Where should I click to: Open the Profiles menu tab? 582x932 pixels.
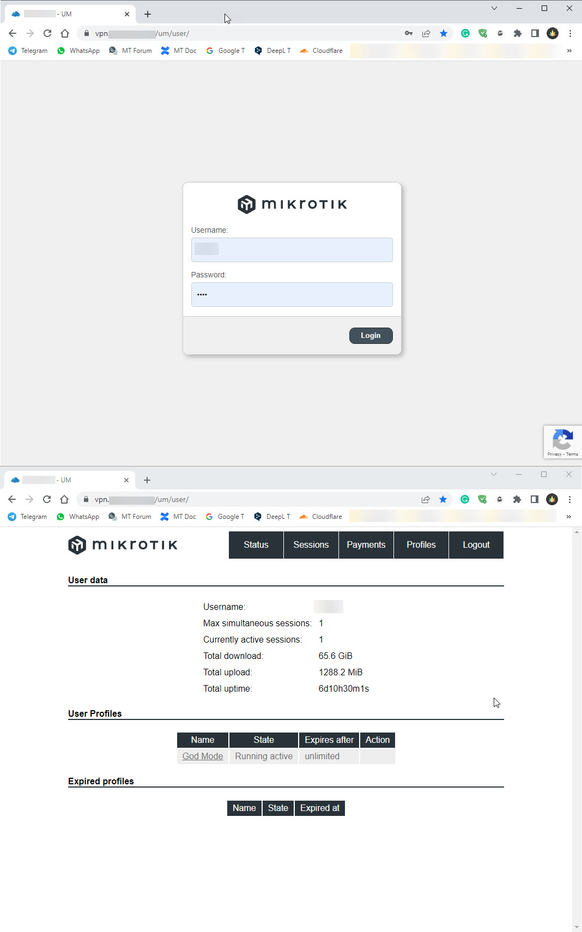point(421,545)
